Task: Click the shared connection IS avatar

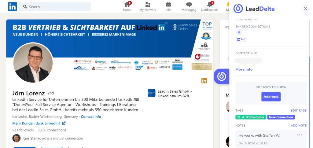Action: [239, 32]
